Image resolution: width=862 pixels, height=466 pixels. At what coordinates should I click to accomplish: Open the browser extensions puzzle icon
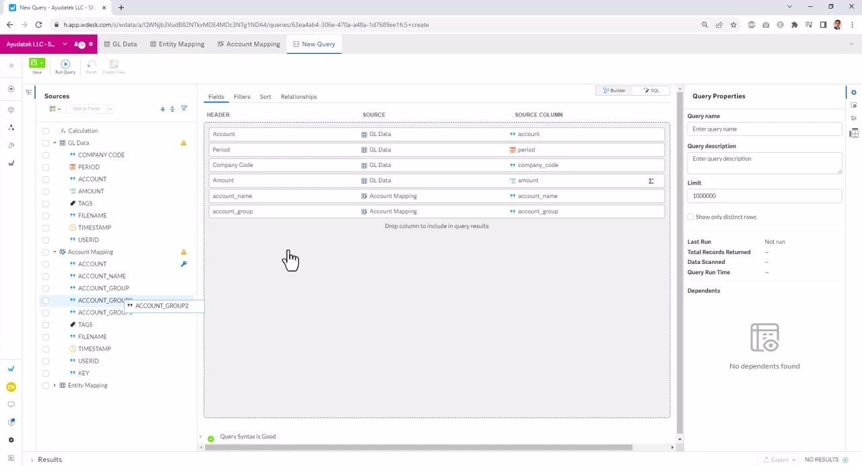[x=795, y=25]
